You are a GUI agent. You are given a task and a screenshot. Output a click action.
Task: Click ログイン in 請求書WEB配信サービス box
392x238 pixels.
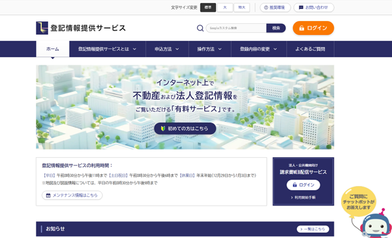[303, 185]
